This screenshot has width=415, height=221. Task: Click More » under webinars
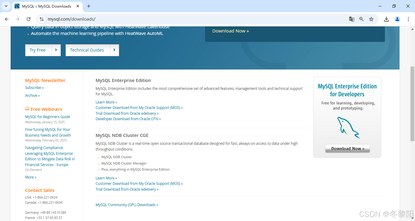click(31, 177)
